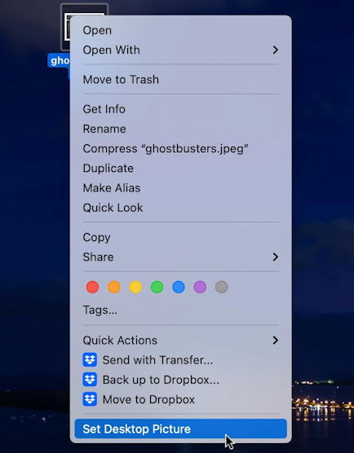Open the Tags… editor entry
Screen dimensions: 354x453
pyautogui.click(x=181, y=310)
